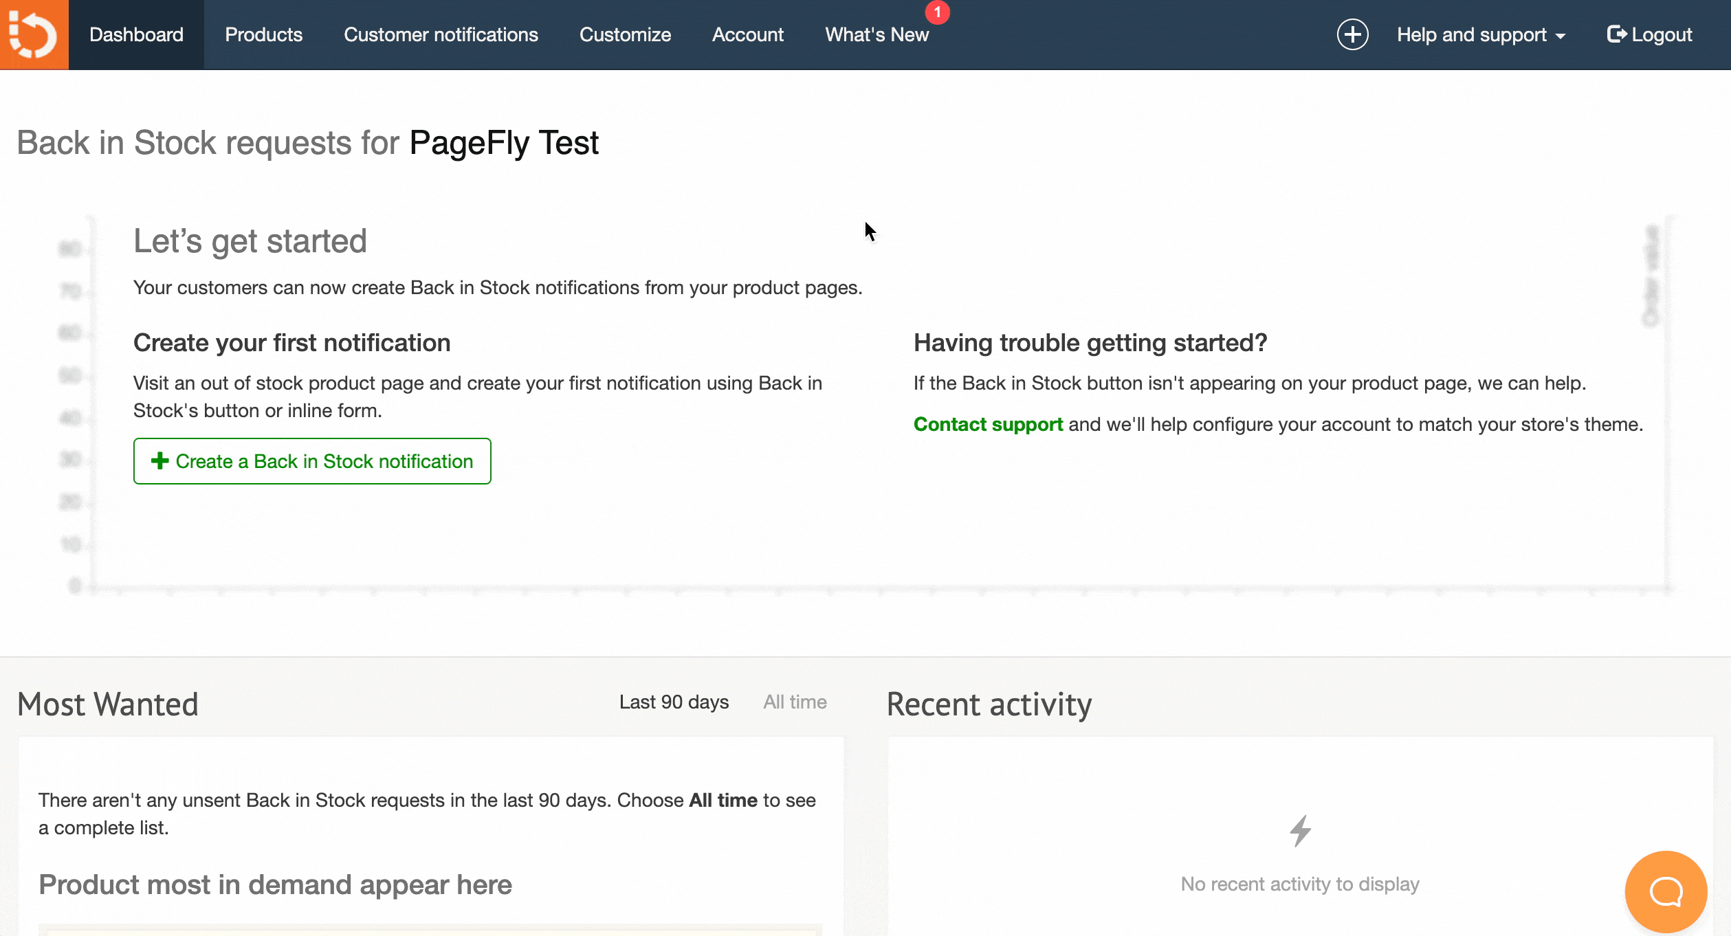Select the All time toggle filter
Viewport: 1731px width, 936px height.
click(x=795, y=702)
